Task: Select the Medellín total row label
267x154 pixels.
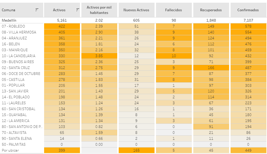Action: tap(9, 20)
